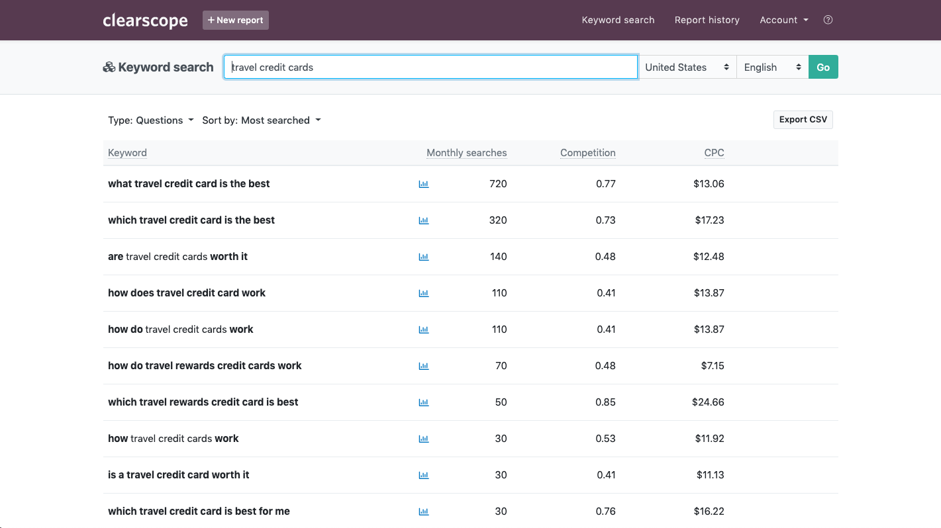941x528 pixels.
Task: Select keyword 'how travel credit cards work'
Action: 173,439
